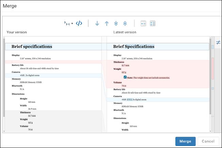
Task: Jump to next block double-down arrow
Action: point(116,23)
